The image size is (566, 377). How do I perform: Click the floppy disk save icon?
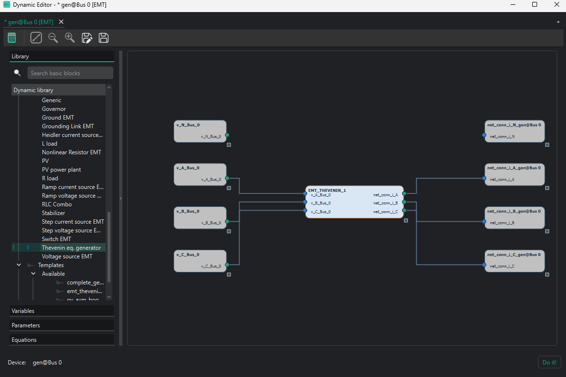pos(104,38)
